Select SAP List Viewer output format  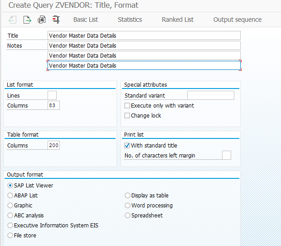[x=10, y=185]
